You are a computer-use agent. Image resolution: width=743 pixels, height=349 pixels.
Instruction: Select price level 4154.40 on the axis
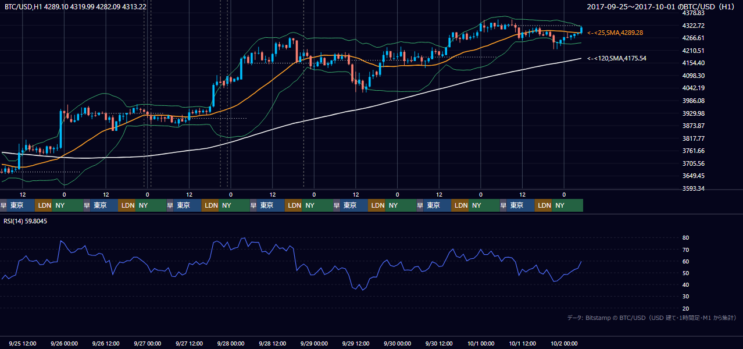[x=692, y=63]
